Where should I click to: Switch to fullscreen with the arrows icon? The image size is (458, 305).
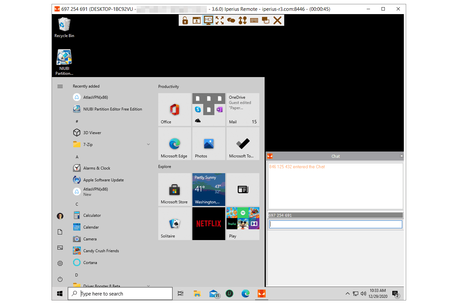220,20
